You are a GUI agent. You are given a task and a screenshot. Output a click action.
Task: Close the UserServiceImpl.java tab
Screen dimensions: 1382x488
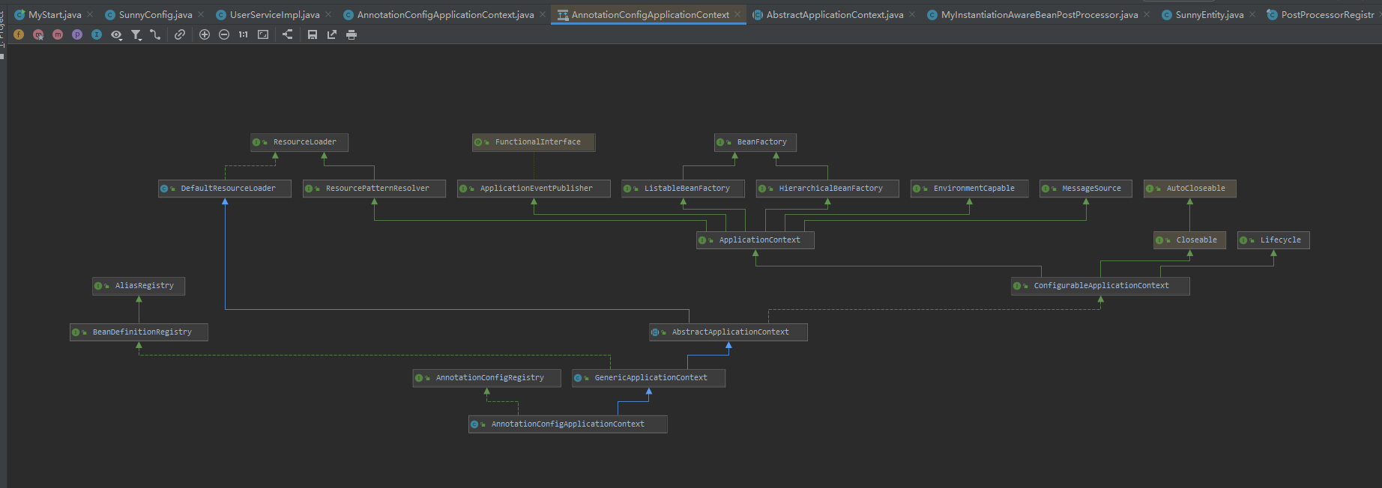coord(328,14)
